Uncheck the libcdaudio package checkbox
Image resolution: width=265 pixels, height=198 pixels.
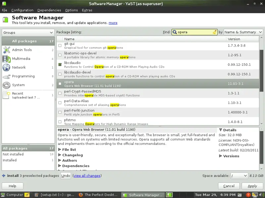[60, 65]
